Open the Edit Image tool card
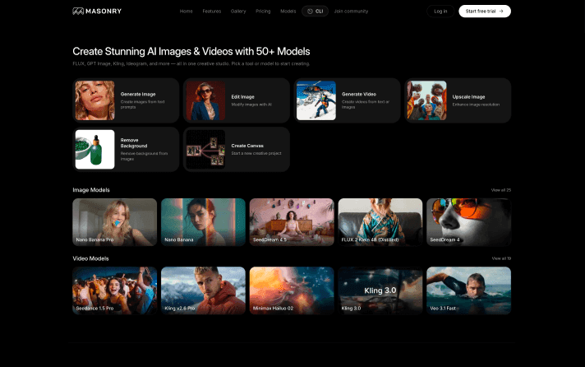This screenshot has width=585, height=367. [237, 100]
